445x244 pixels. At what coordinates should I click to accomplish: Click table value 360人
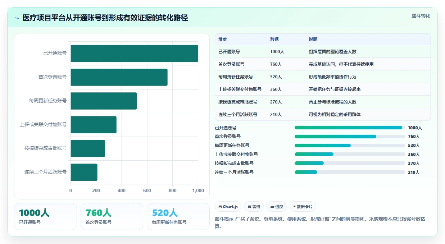276,89
